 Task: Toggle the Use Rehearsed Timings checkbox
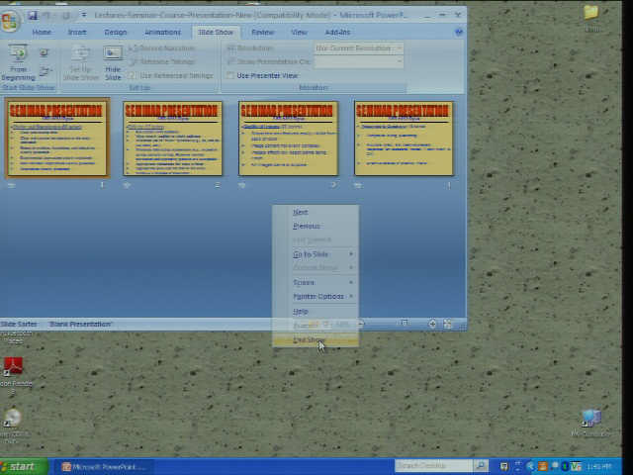[132, 75]
